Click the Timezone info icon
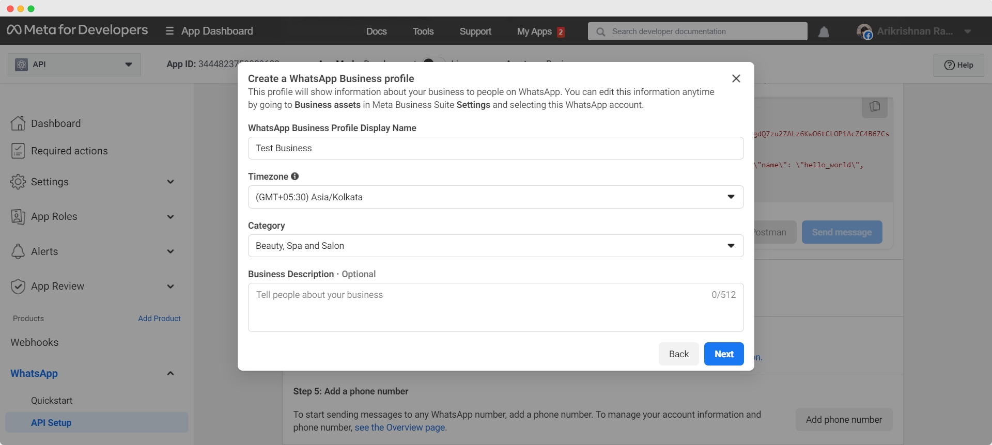 [295, 176]
